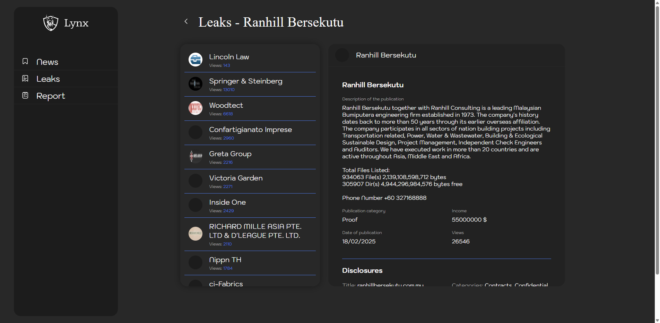Image resolution: width=660 pixels, height=323 pixels.
Task: Click the Greta Group logo avatar
Action: (196, 156)
